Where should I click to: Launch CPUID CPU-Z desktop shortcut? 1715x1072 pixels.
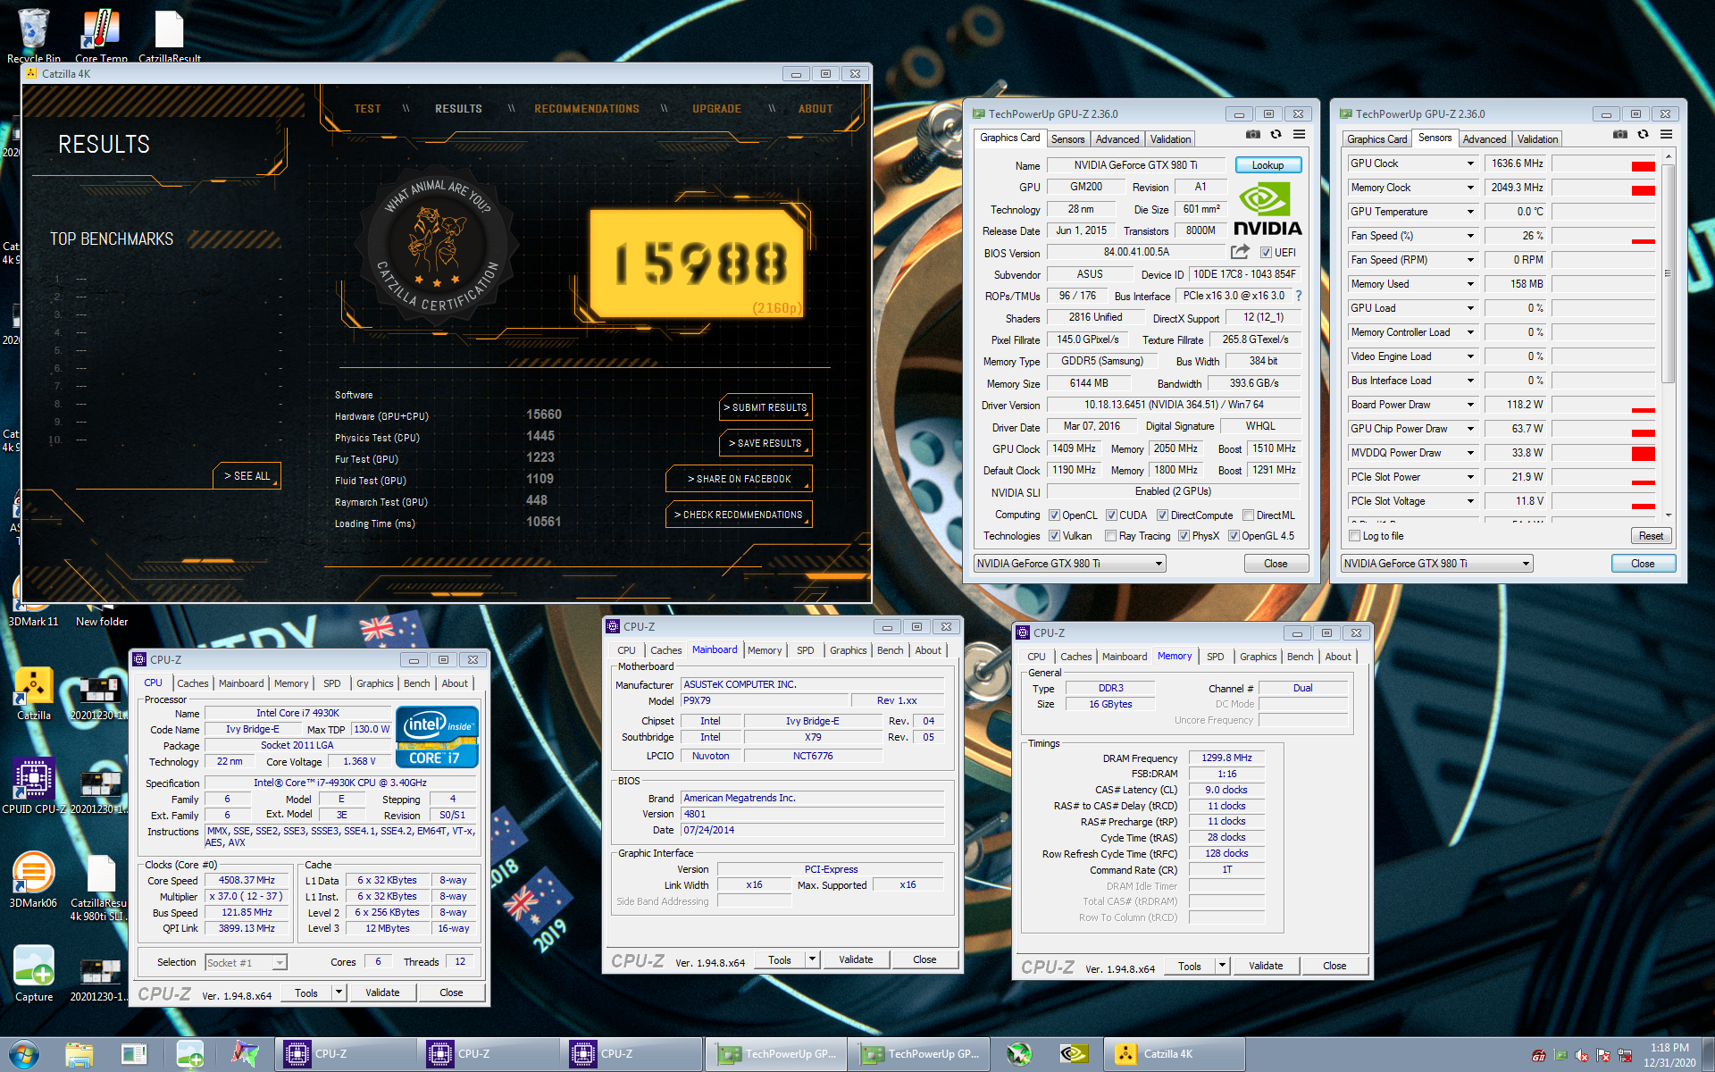point(34,786)
